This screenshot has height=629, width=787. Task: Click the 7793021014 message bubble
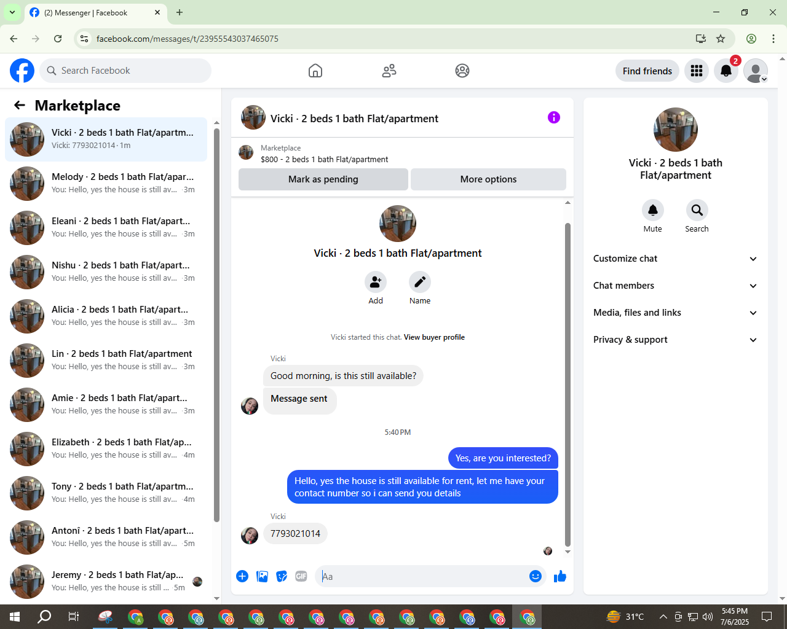pos(296,534)
